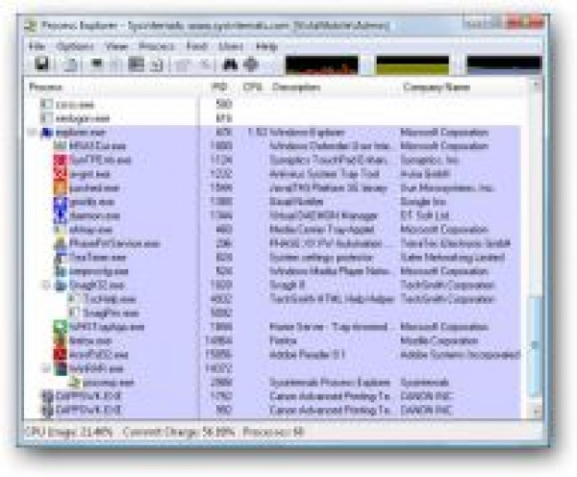Click the Media Center ehtray.exe icon
The height and width of the screenshot is (477, 577).
coord(61,230)
